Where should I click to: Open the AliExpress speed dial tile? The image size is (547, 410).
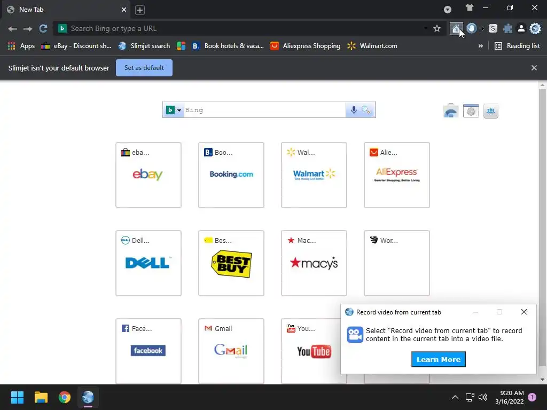pyautogui.click(x=397, y=175)
